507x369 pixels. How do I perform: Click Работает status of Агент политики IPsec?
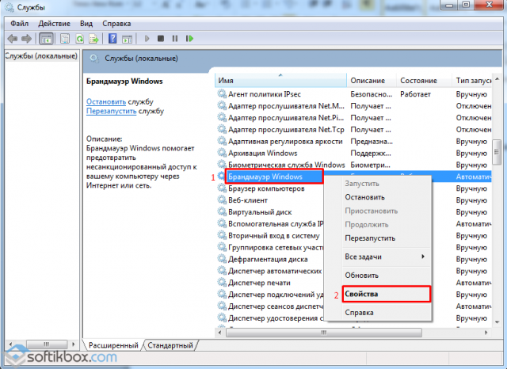tap(415, 94)
